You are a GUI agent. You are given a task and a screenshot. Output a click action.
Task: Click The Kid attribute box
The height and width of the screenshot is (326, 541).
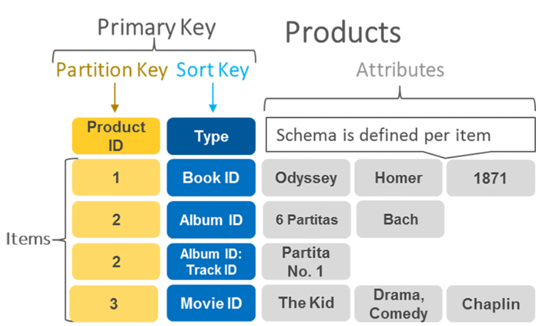(x=306, y=303)
